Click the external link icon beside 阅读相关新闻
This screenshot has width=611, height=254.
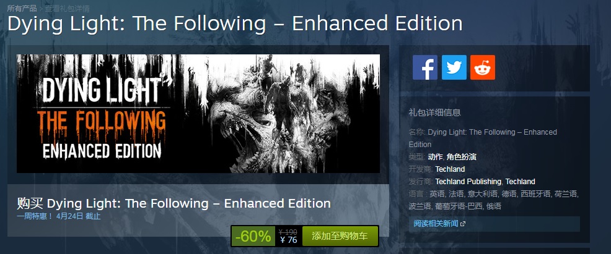[463, 224]
